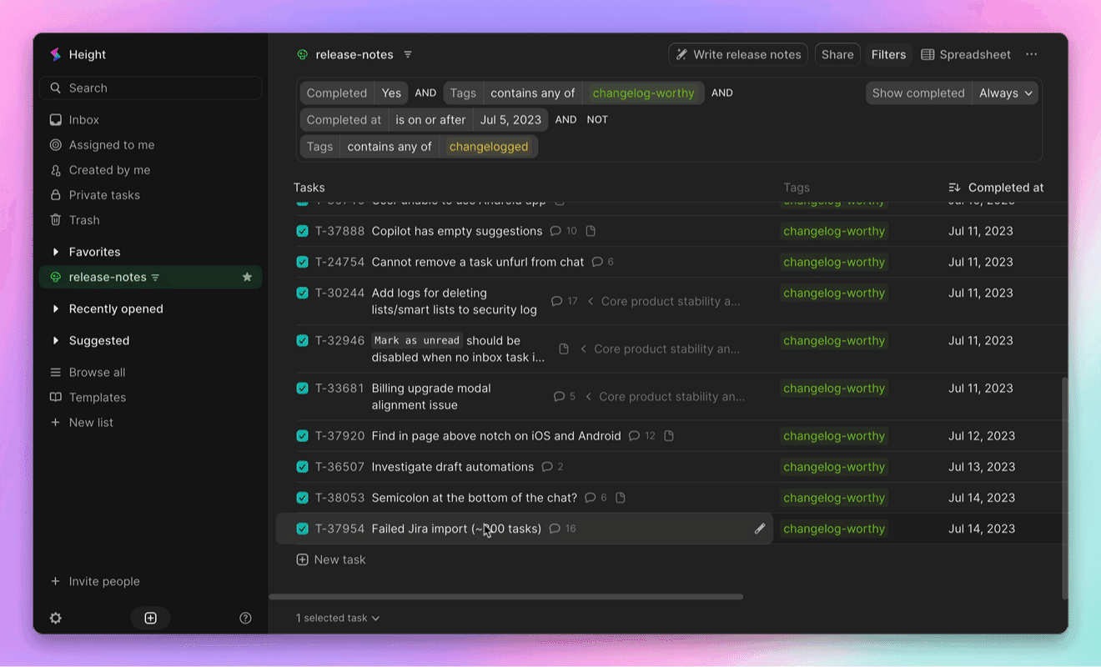Toggle the T-30244 completion checkbox
Image resolution: width=1101 pixels, height=667 pixels.
tap(302, 293)
